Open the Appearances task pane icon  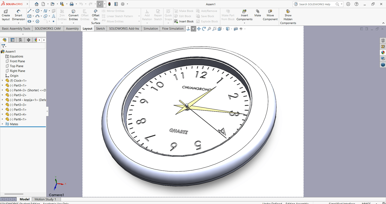click(383, 53)
